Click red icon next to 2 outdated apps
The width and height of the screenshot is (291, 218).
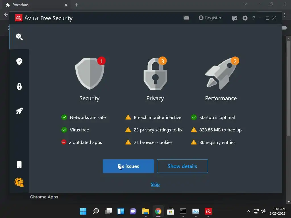coord(64,142)
